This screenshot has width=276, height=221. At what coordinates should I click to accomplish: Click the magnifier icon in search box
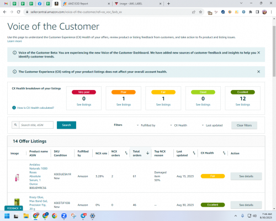pyautogui.click(x=15, y=125)
